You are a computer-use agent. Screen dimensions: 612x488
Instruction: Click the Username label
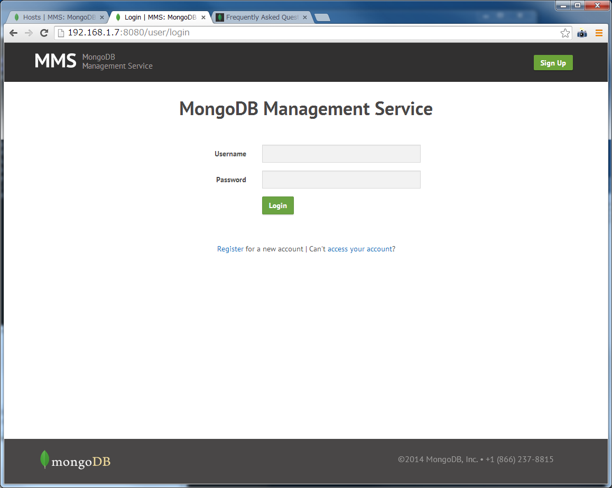click(230, 154)
